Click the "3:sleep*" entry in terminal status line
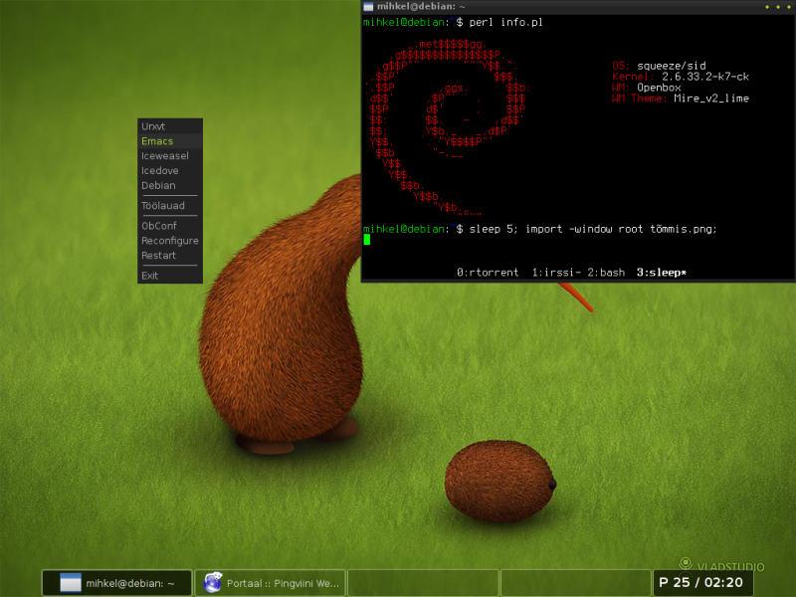 click(662, 272)
